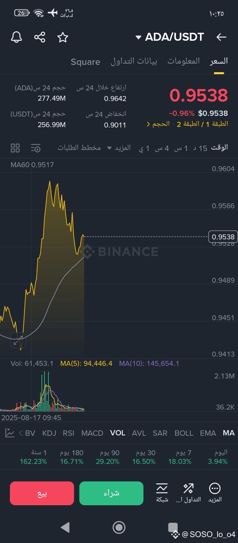Open the indicator chart icon
Viewport: 238px width, 543px height.
10,433
